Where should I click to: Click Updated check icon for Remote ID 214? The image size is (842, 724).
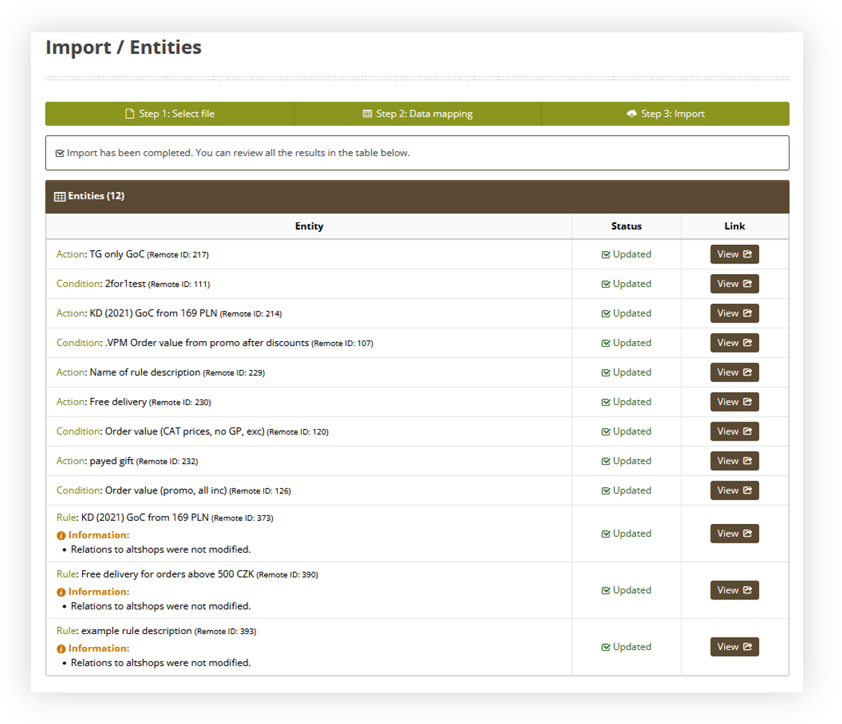[x=606, y=314]
